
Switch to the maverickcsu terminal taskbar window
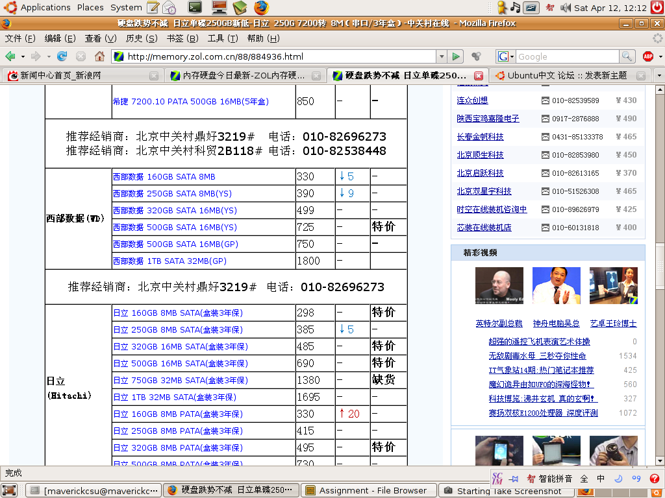click(94, 490)
